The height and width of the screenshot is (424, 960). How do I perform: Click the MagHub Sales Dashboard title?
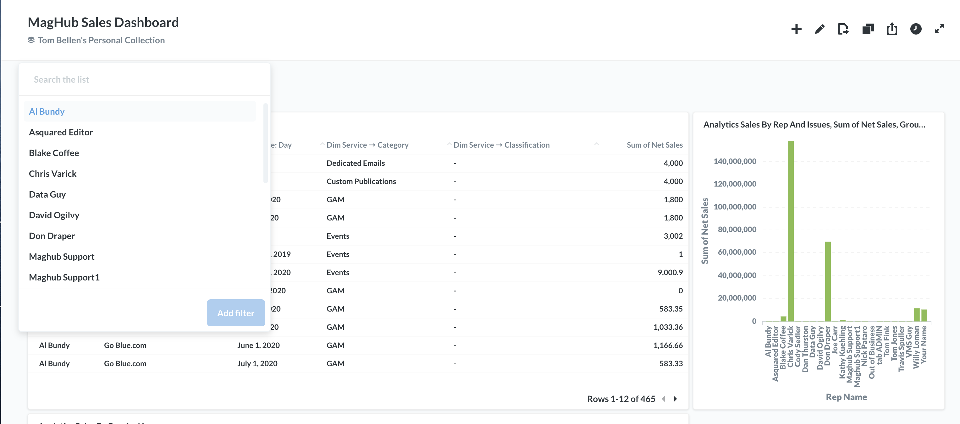point(103,22)
